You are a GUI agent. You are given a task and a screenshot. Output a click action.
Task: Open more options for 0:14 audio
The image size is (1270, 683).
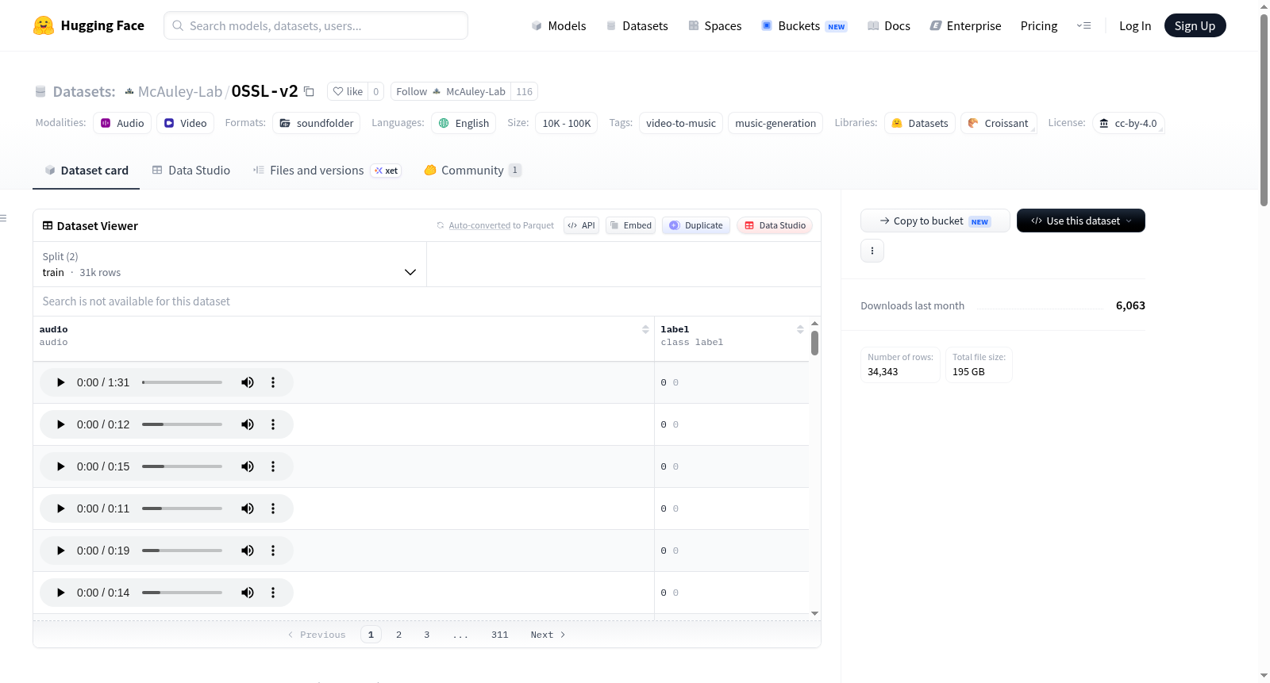click(x=273, y=593)
